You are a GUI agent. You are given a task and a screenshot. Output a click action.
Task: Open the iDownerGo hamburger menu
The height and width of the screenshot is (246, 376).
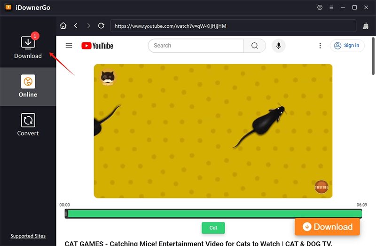coord(331,8)
